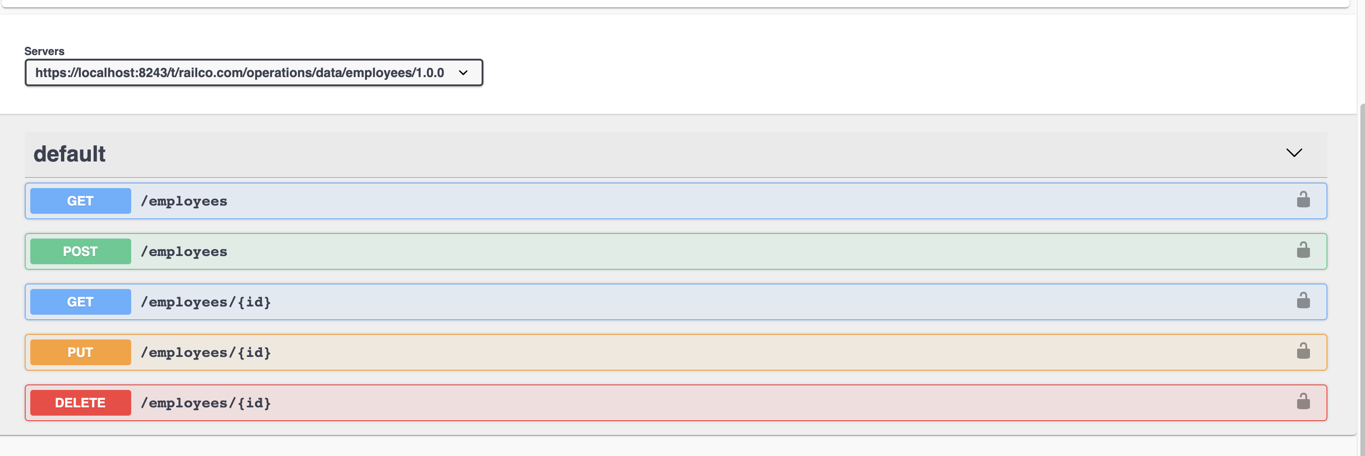The height and width of the screenshot is (456, 1365).
Task: Collapse the default operations section
Action: coord(1293,153)
